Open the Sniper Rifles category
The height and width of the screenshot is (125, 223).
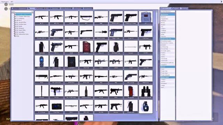point(21,30)
